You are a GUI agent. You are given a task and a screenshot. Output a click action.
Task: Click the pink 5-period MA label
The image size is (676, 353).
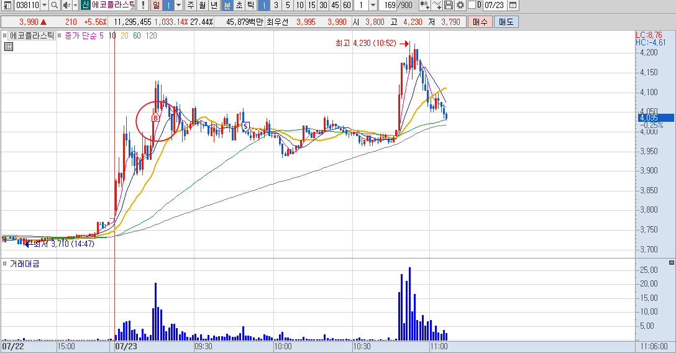[x=102, y=36]
